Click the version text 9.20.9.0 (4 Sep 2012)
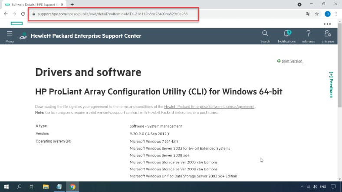 149,134
